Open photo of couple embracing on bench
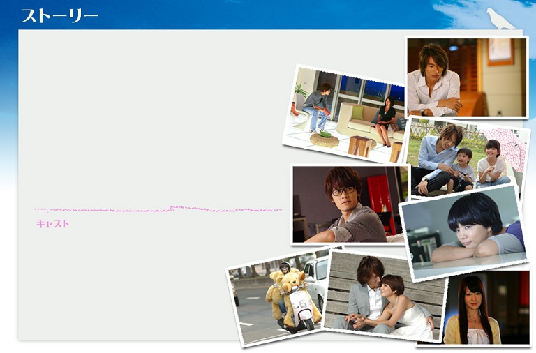This screenshot has height=353, width=536. [385, 296]
